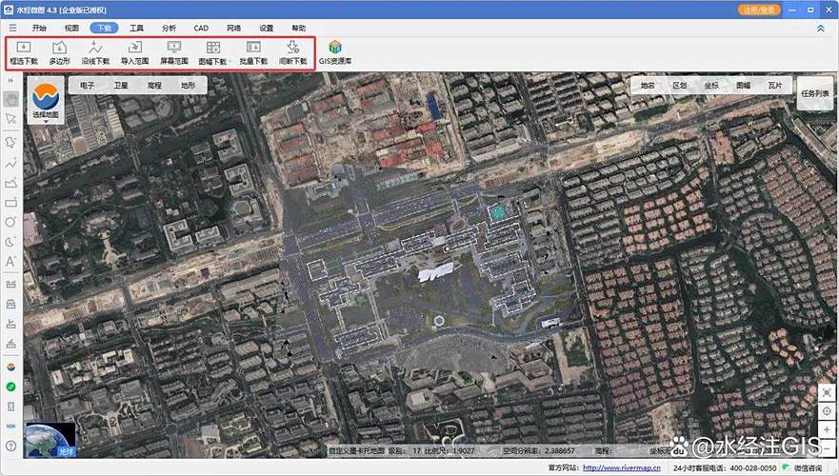Open the 选择地图 map selection dropdown
Screen dimensions: 839x476
46,102
